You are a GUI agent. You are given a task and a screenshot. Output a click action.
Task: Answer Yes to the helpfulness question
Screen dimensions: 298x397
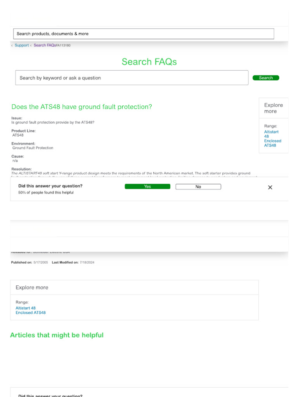[147, 186]
